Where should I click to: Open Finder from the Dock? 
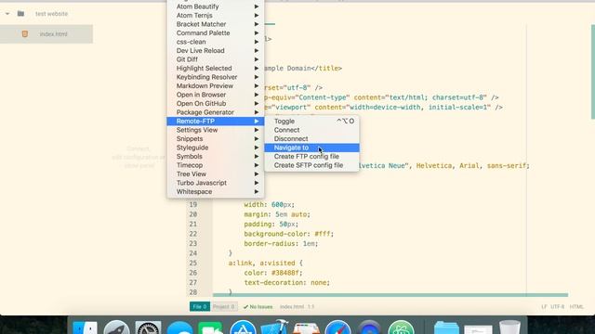[x=85, y=328]
